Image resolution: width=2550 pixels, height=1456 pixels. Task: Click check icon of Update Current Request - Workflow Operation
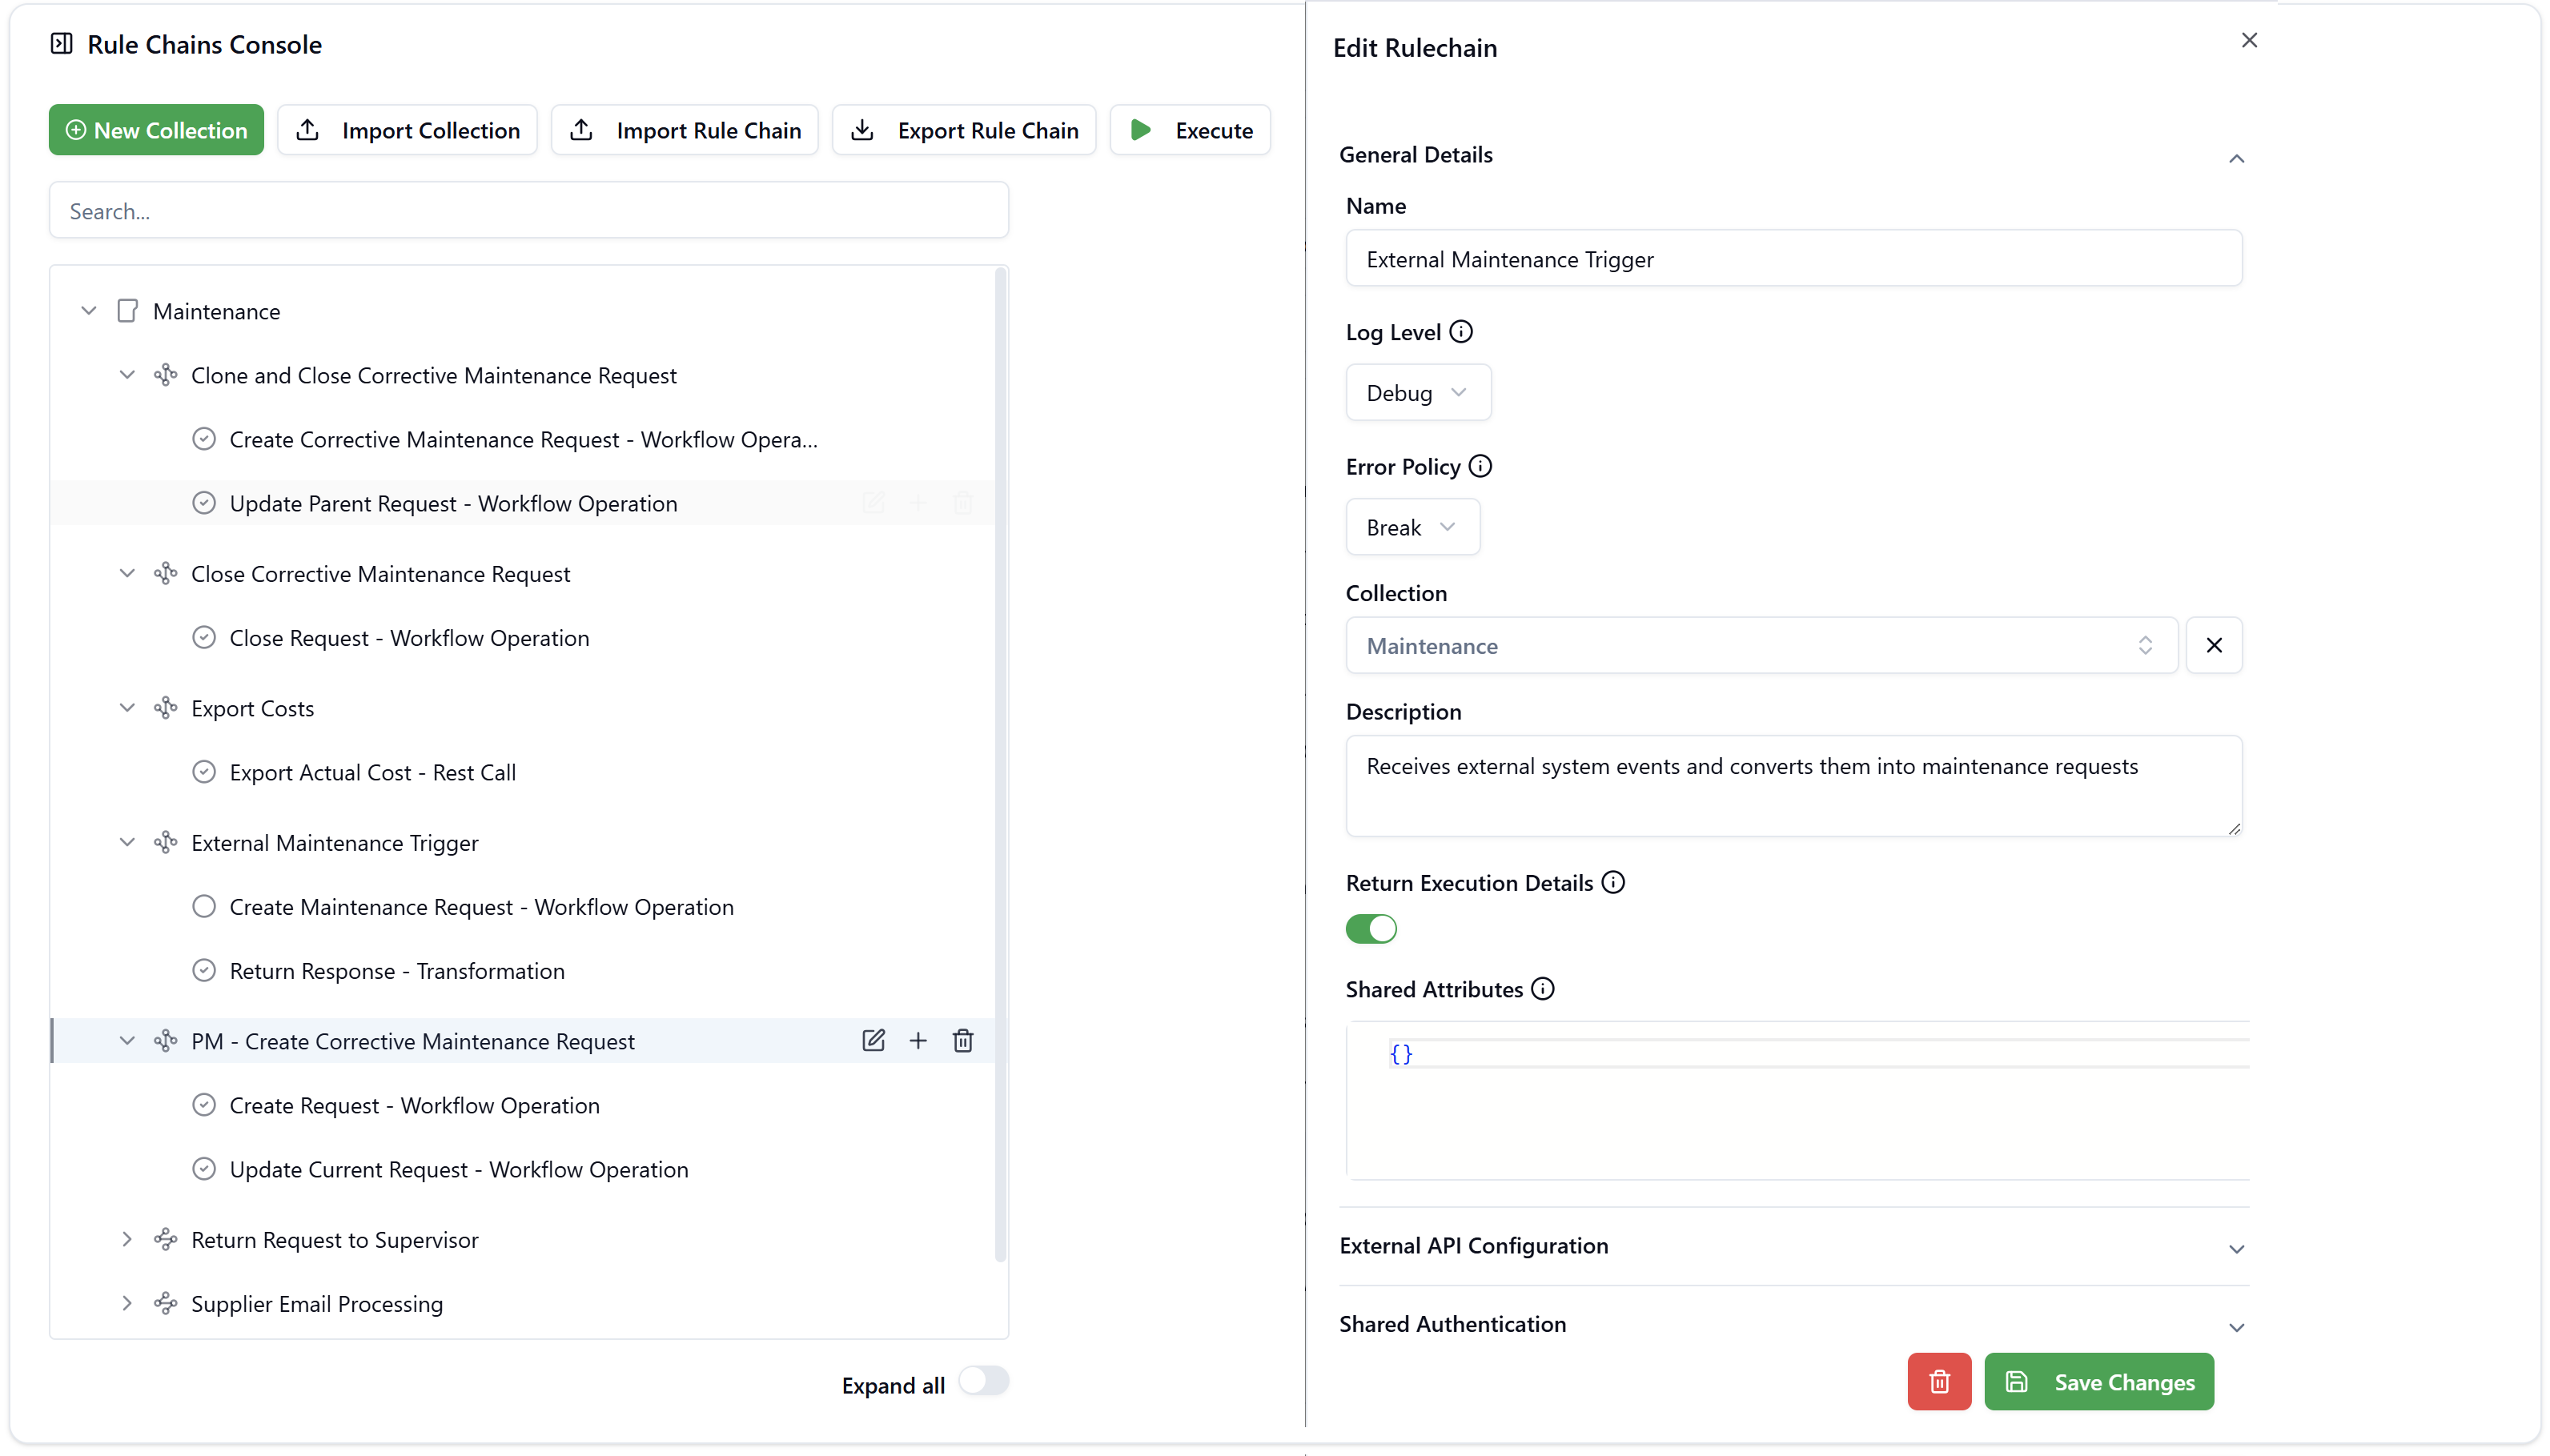(x=204, y=1169)
